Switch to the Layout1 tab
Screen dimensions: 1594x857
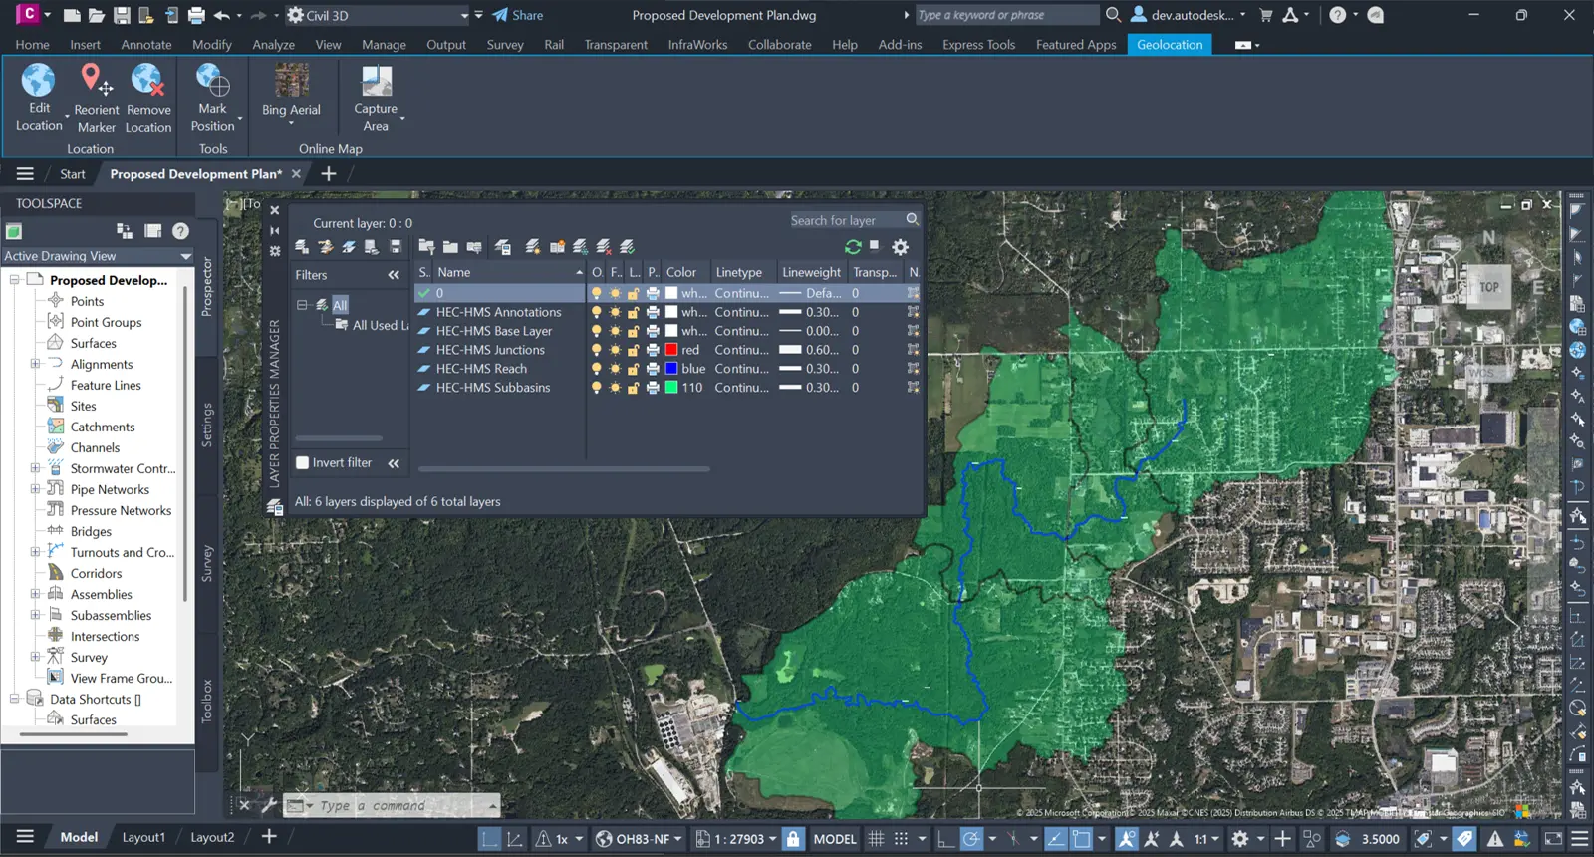pos(143,837)
